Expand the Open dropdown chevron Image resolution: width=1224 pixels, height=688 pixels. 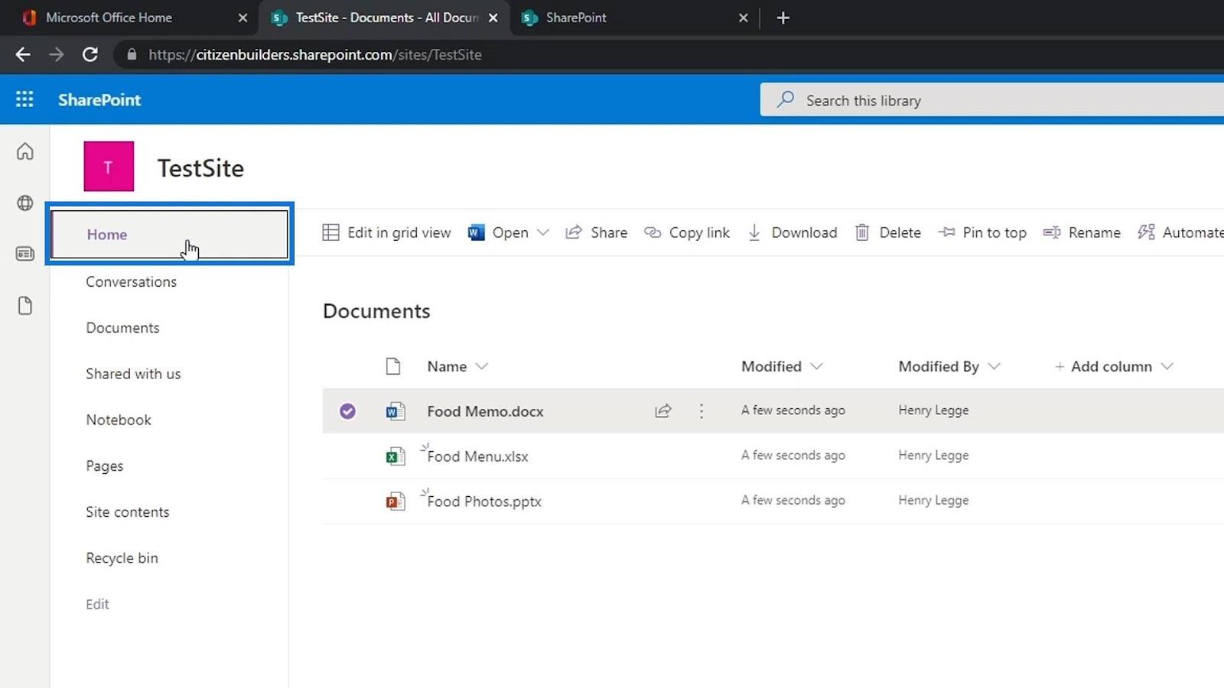tap(543, 232)
